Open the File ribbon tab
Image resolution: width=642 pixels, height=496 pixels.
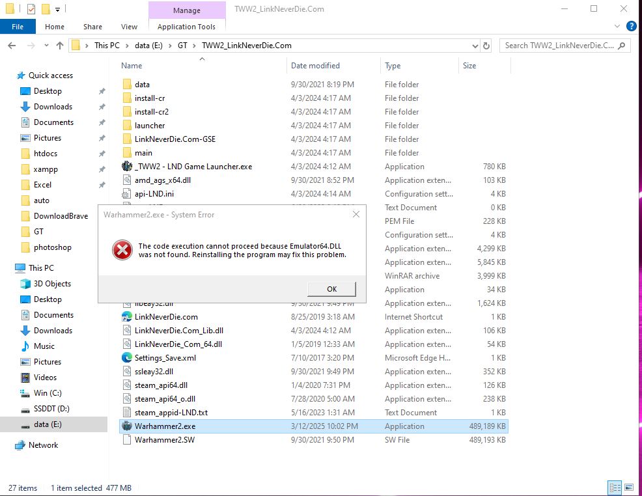click(18, 27)
